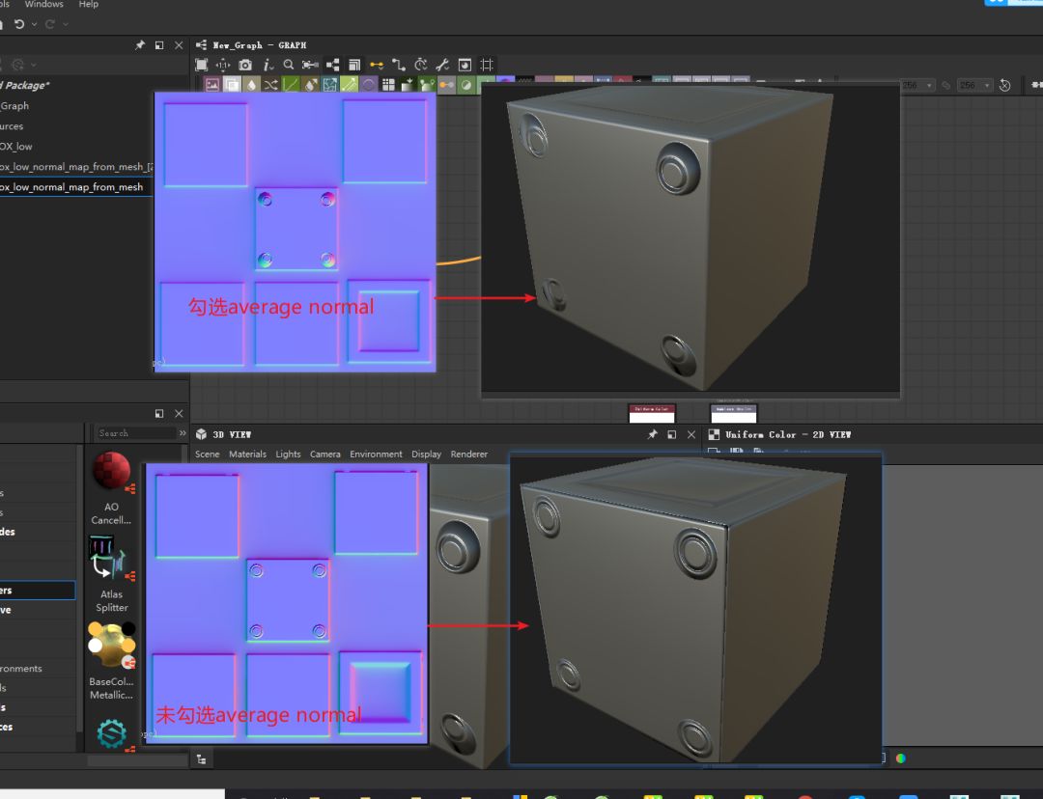The width and height of the screenshot is (1043, 799).
Task: Select box_low_normal_map_from_mesh resource row
Action: [76, 187]
